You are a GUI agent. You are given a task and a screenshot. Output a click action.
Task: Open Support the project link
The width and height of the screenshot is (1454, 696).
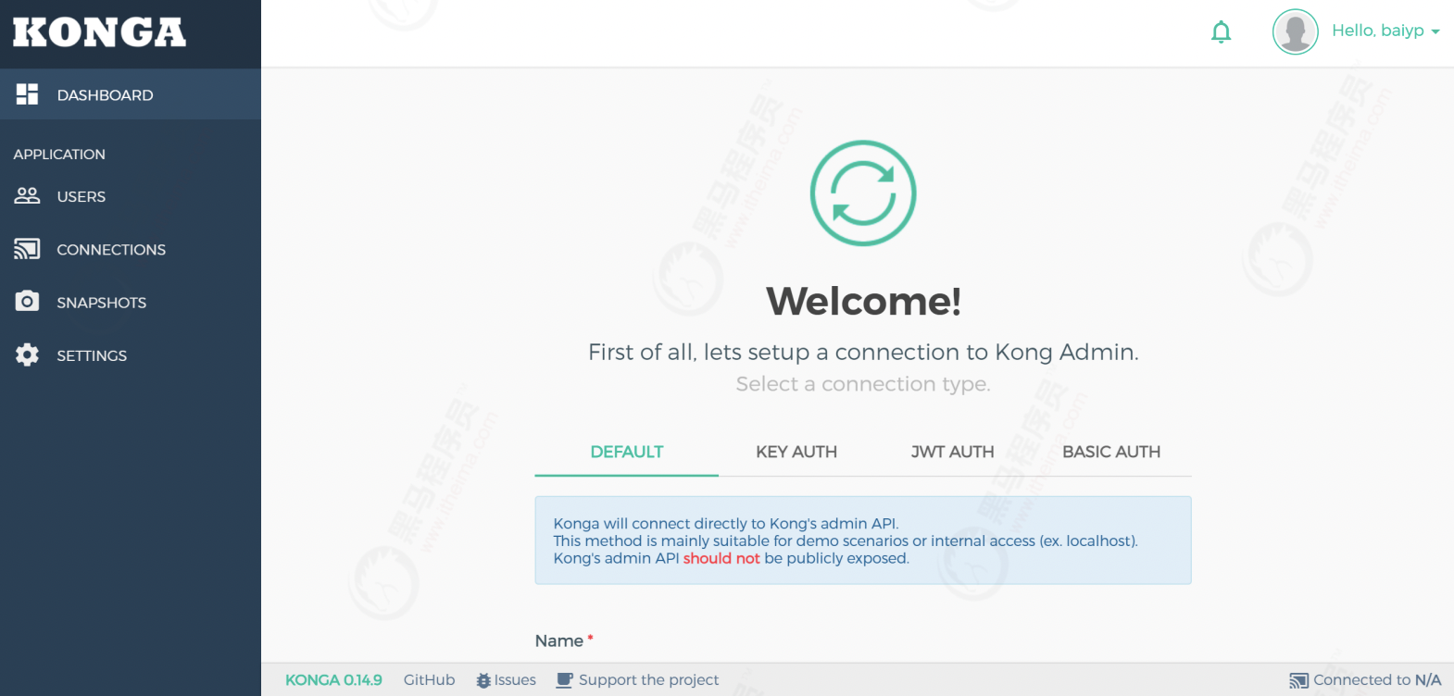coord(637,680)
